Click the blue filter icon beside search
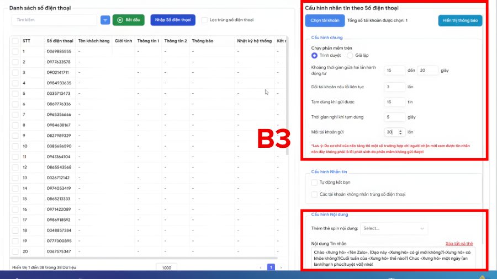Screen dimensions: 497x279 pyautogui.click(x=105, y=20)
